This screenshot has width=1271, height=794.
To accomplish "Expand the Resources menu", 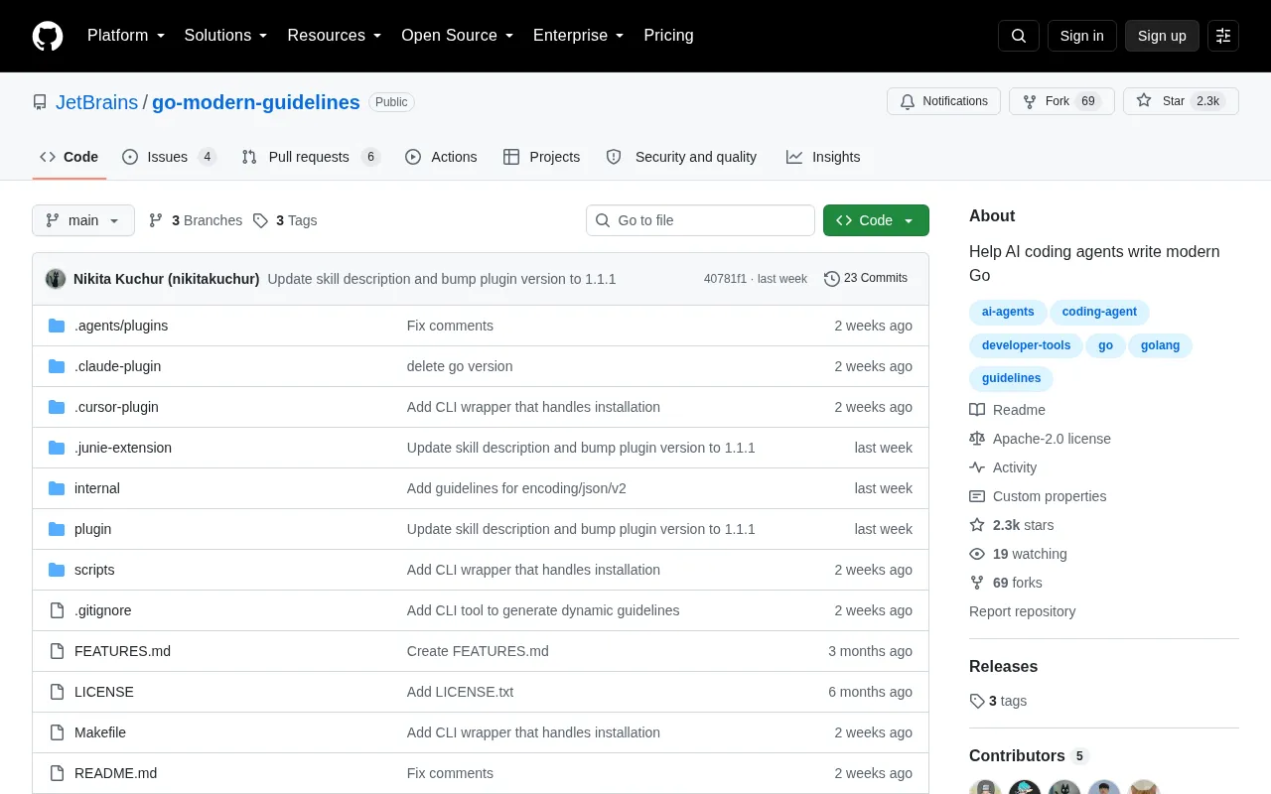I will tap(335, 36).
